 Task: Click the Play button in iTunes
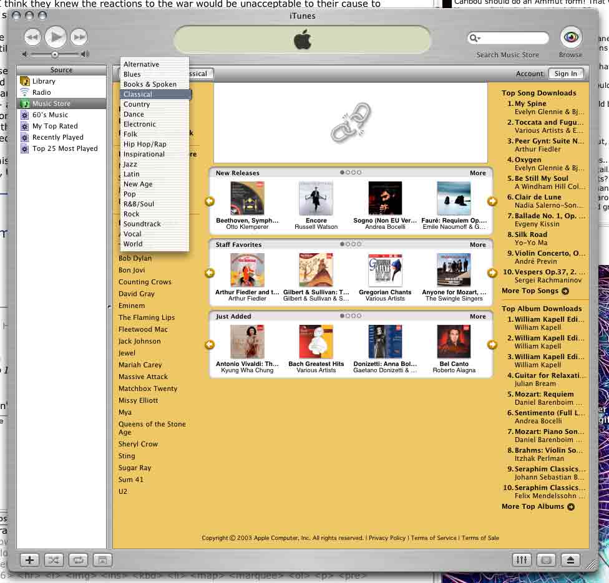tap(56, 37)
